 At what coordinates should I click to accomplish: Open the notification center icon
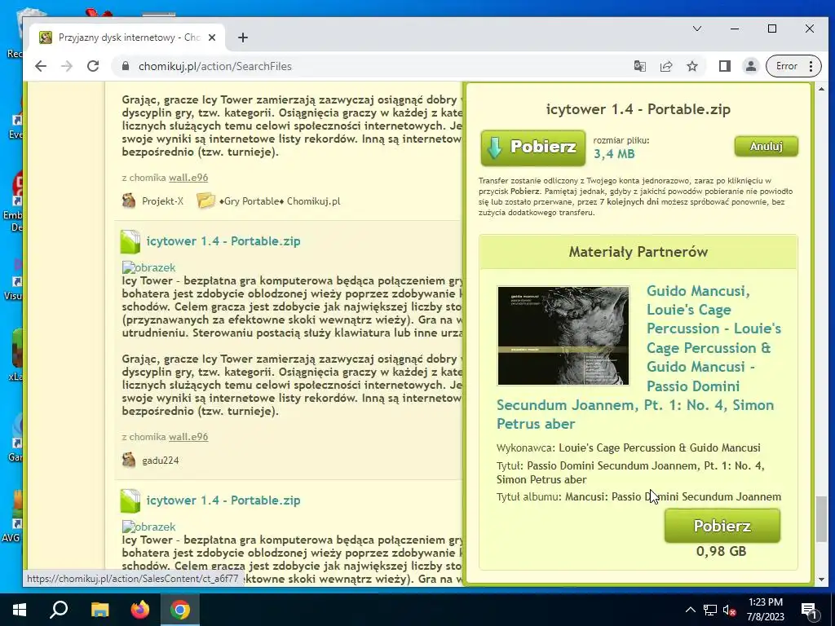pos(810,610)
